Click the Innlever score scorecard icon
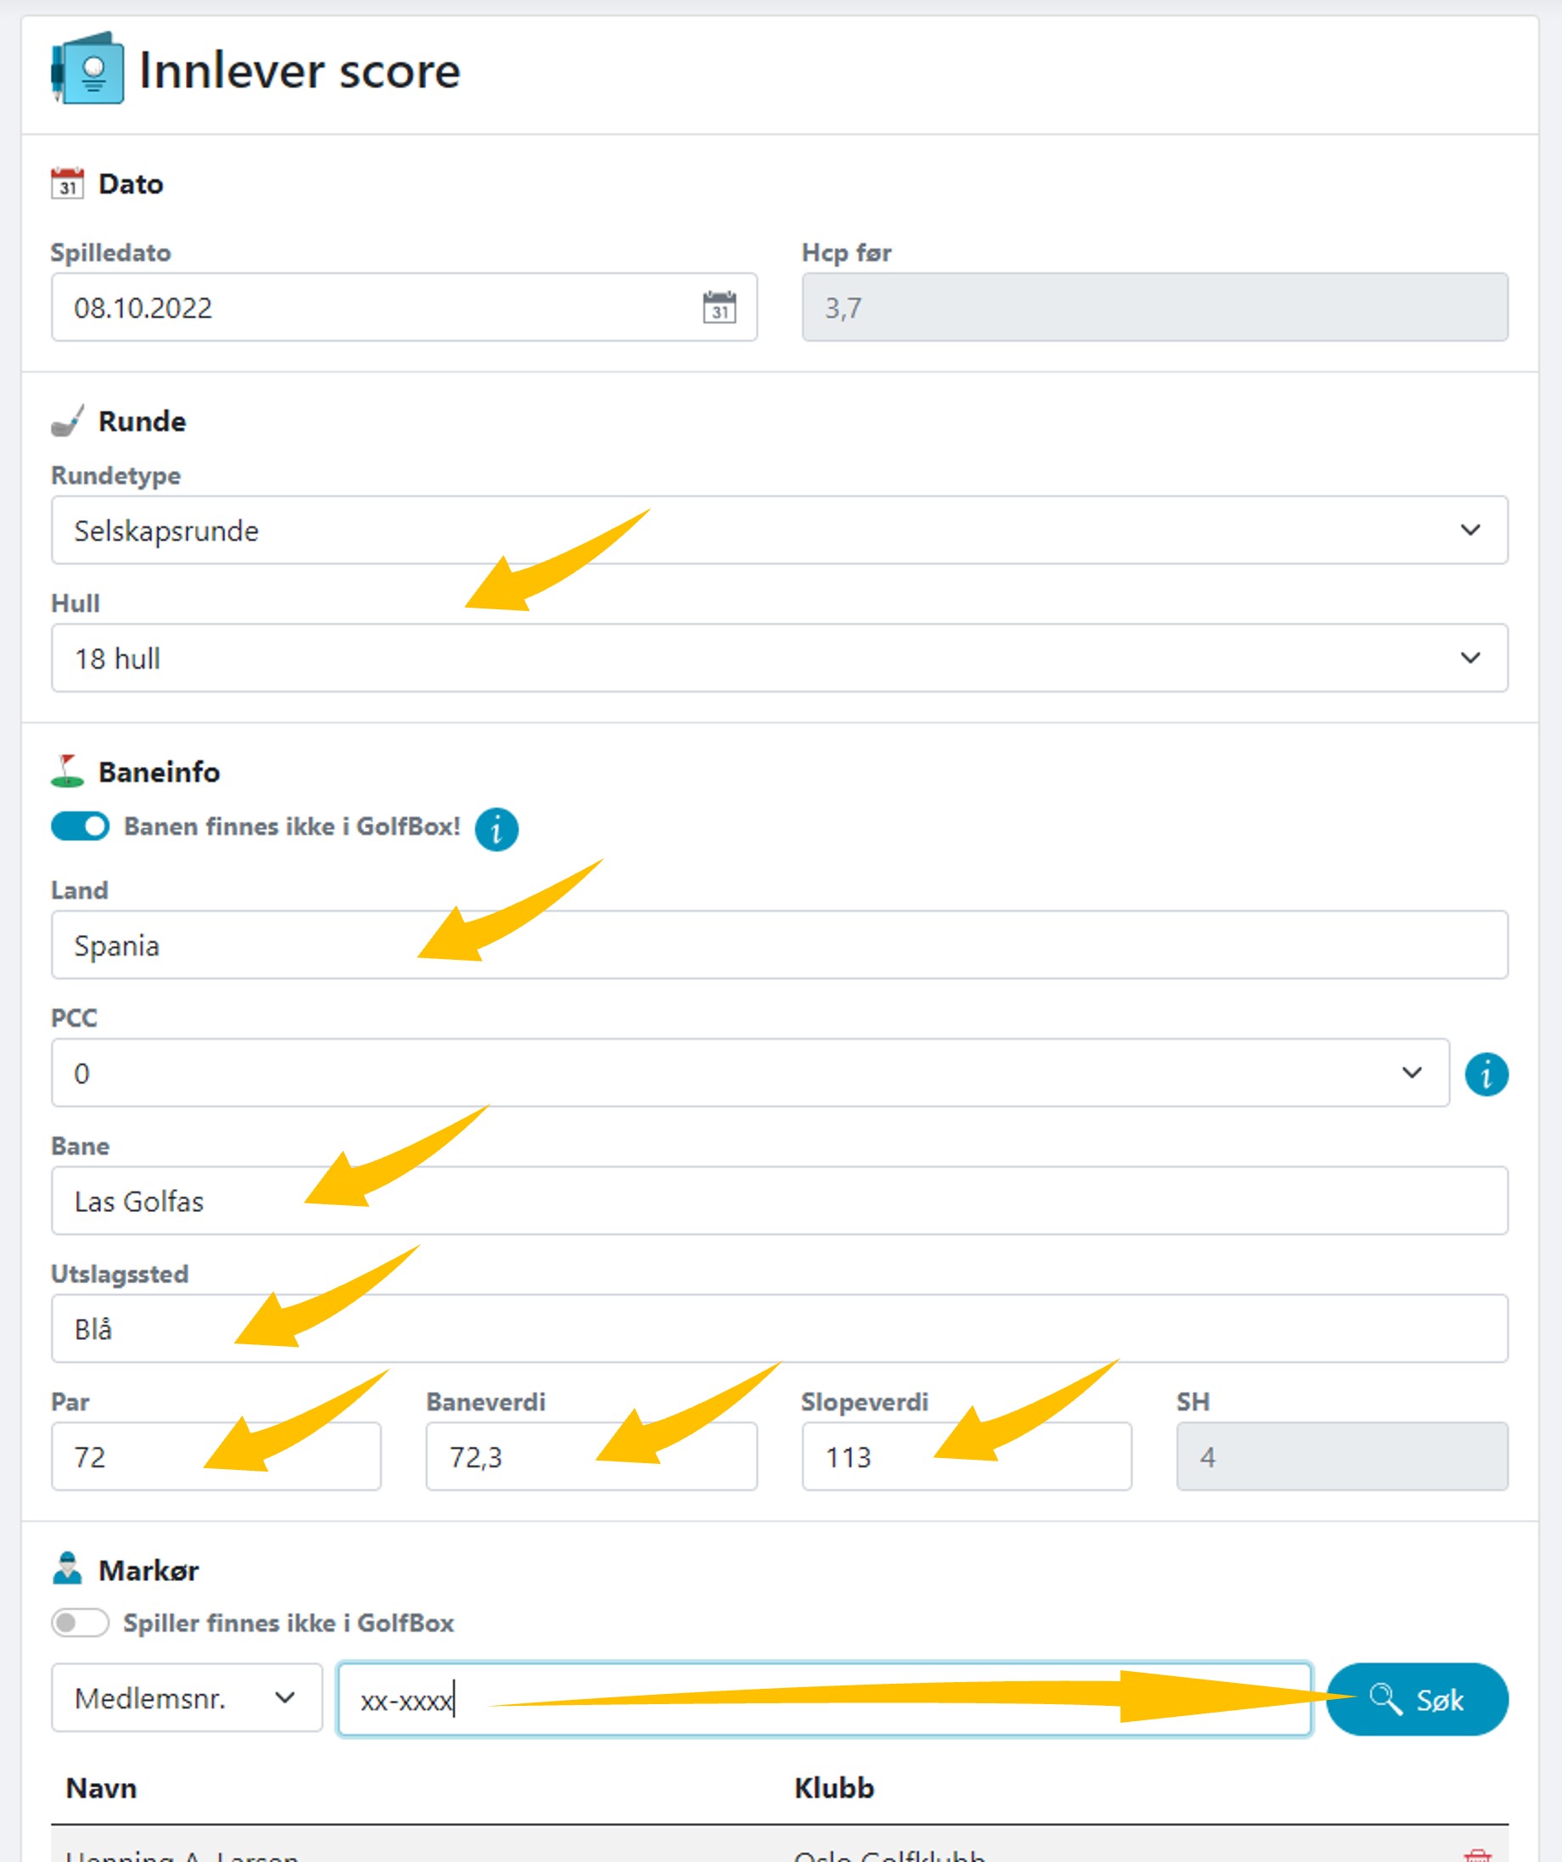Screen dimensions: 1562x1862 point(87,68)
